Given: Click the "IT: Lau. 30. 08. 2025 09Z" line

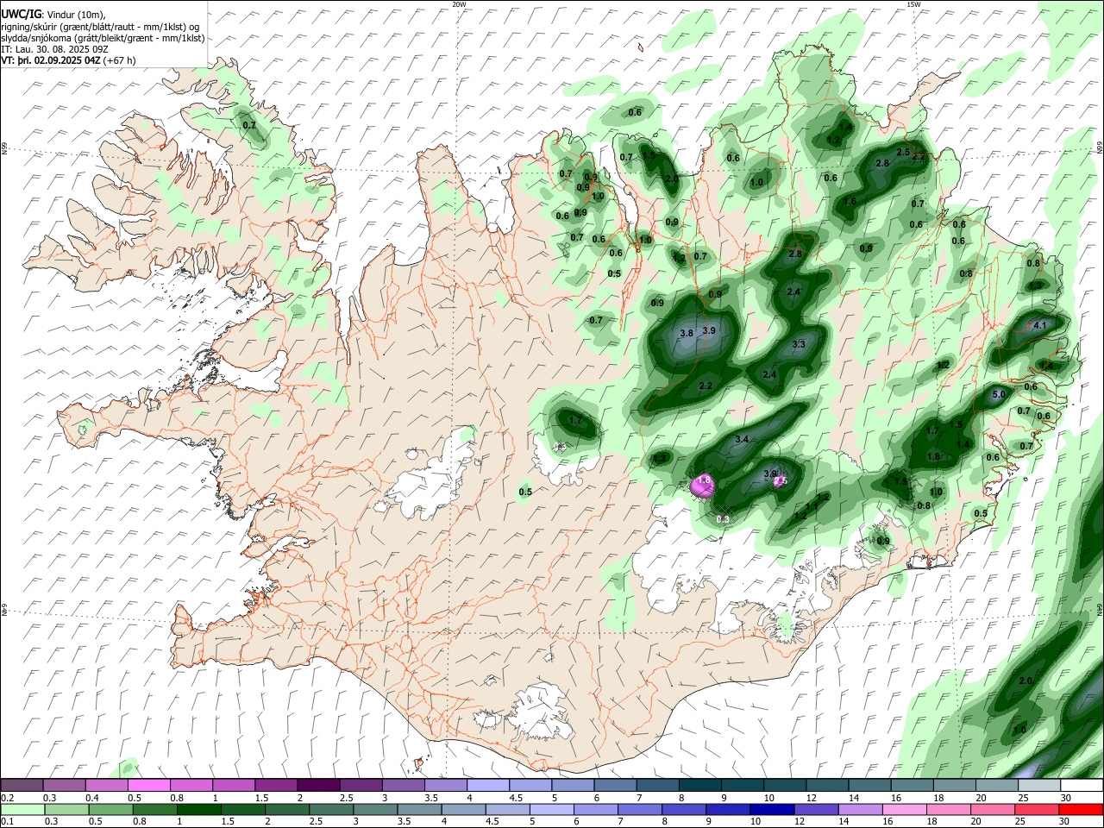Looking at the screenshot, I should click(x=56, y=50).
